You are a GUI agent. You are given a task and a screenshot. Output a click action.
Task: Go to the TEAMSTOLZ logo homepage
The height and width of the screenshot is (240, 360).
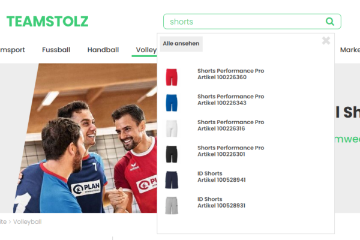point(47,22)
